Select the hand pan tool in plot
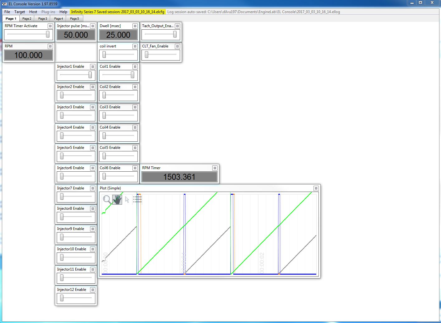Viewport: 441px width, 323px height. [x=117, y=199]
